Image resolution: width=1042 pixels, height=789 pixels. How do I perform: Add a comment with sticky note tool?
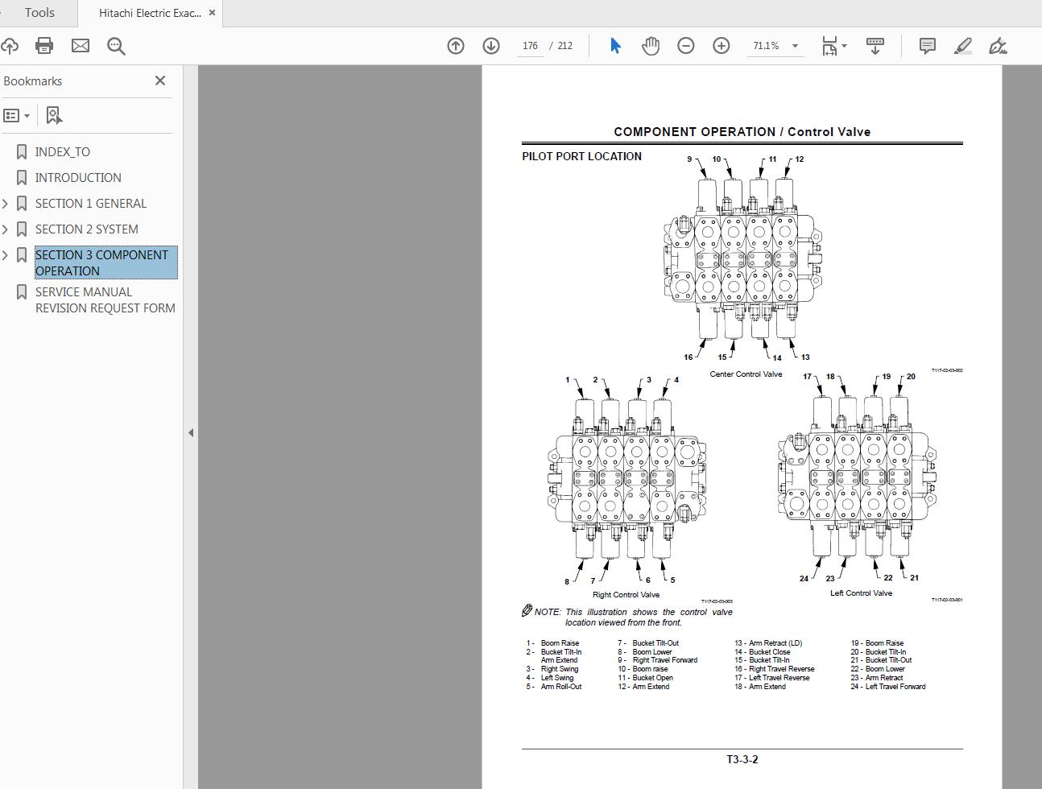coord(928,46)
